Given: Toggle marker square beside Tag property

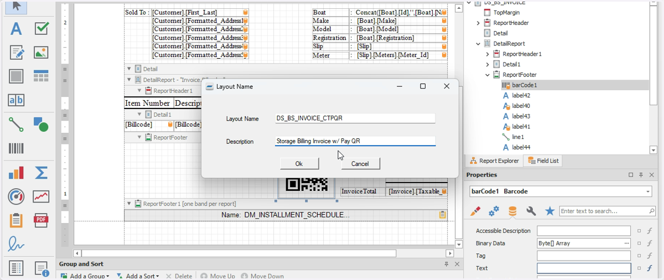Looking at the screenshot, I should tap(639, 256).
